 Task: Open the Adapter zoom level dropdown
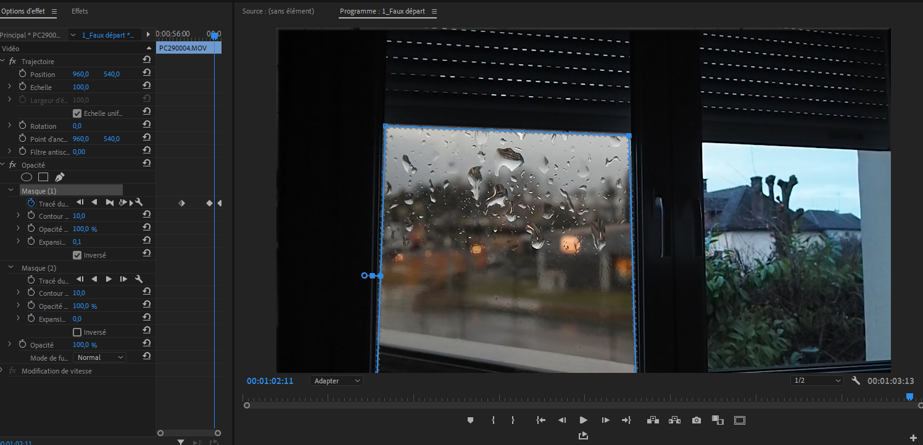336,381
